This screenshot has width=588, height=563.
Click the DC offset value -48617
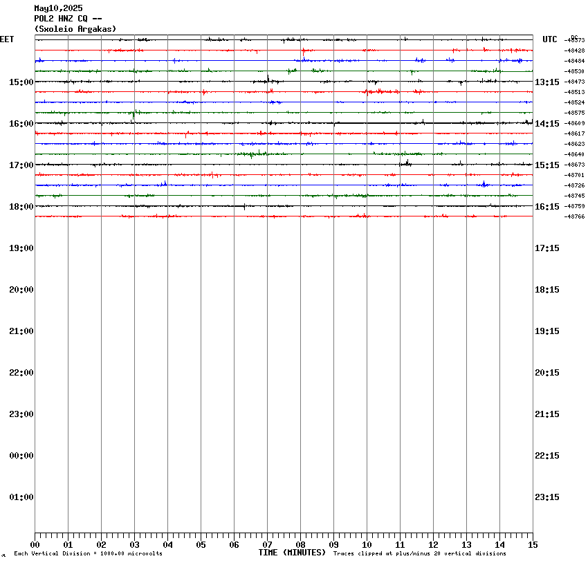pos(574,133)
